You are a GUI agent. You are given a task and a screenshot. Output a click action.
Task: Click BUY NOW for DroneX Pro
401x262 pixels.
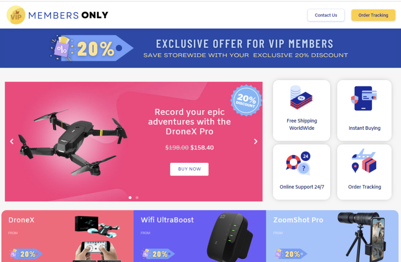click(189, 169)
